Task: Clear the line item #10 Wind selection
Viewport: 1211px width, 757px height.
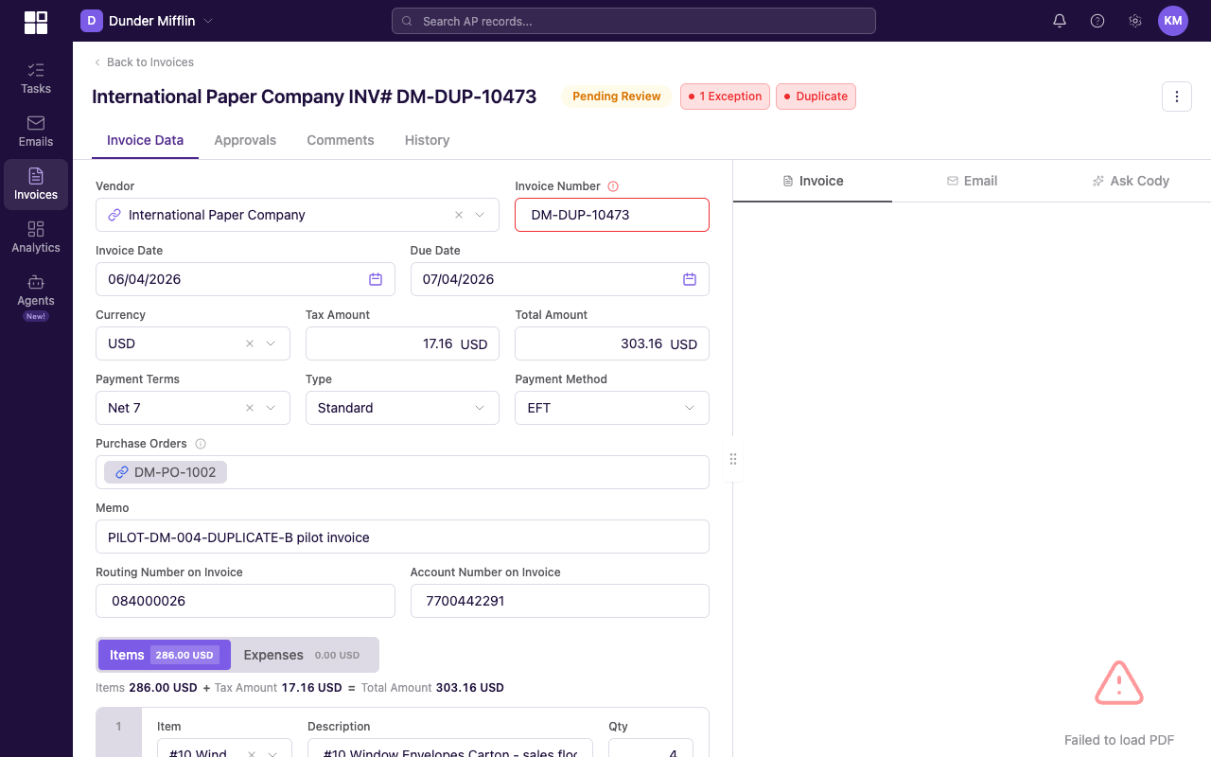Action: coord(252,754)
